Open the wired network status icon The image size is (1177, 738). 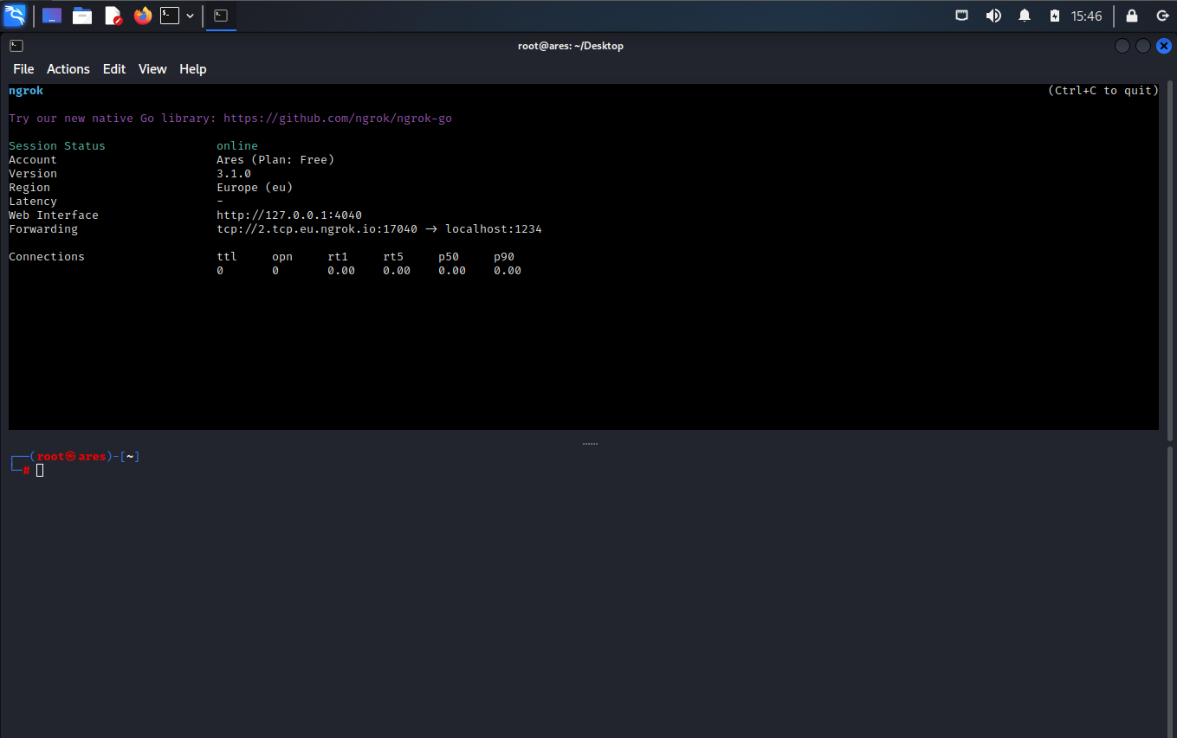point(961,16)
